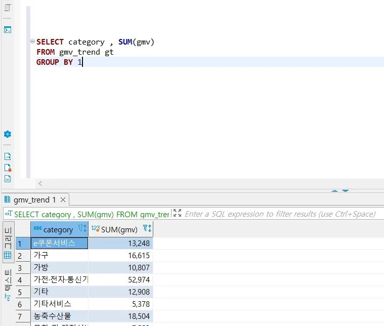
Task: Select the gmv_trend 1 result tab
Action: pos(34,200)
